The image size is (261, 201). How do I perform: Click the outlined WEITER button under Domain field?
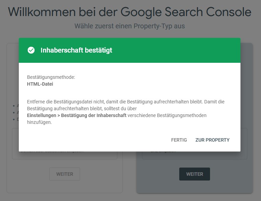(x=65, y=174)
